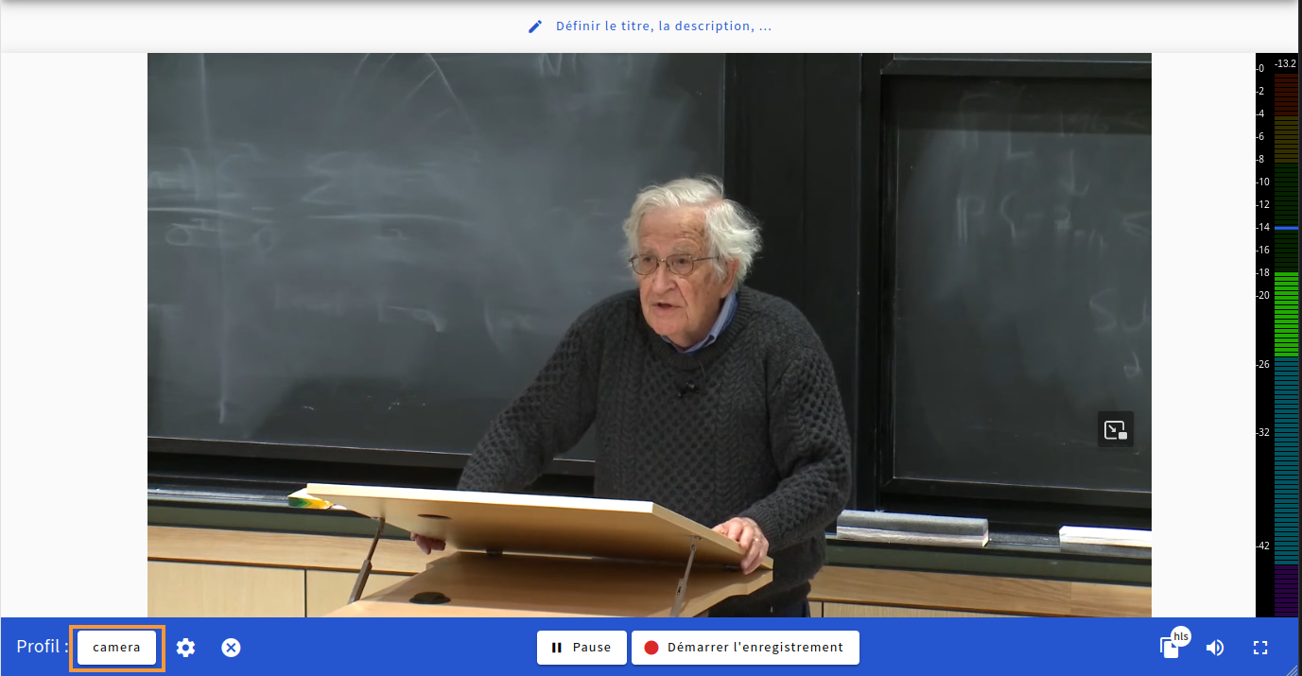Click the circled X icon next to the gear
The image size is (1302, 676).
coord(231,648)
